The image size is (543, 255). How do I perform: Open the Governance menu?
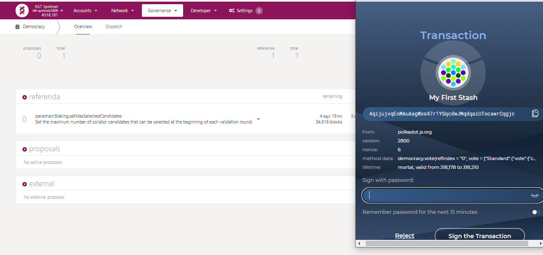coord(162,11)
